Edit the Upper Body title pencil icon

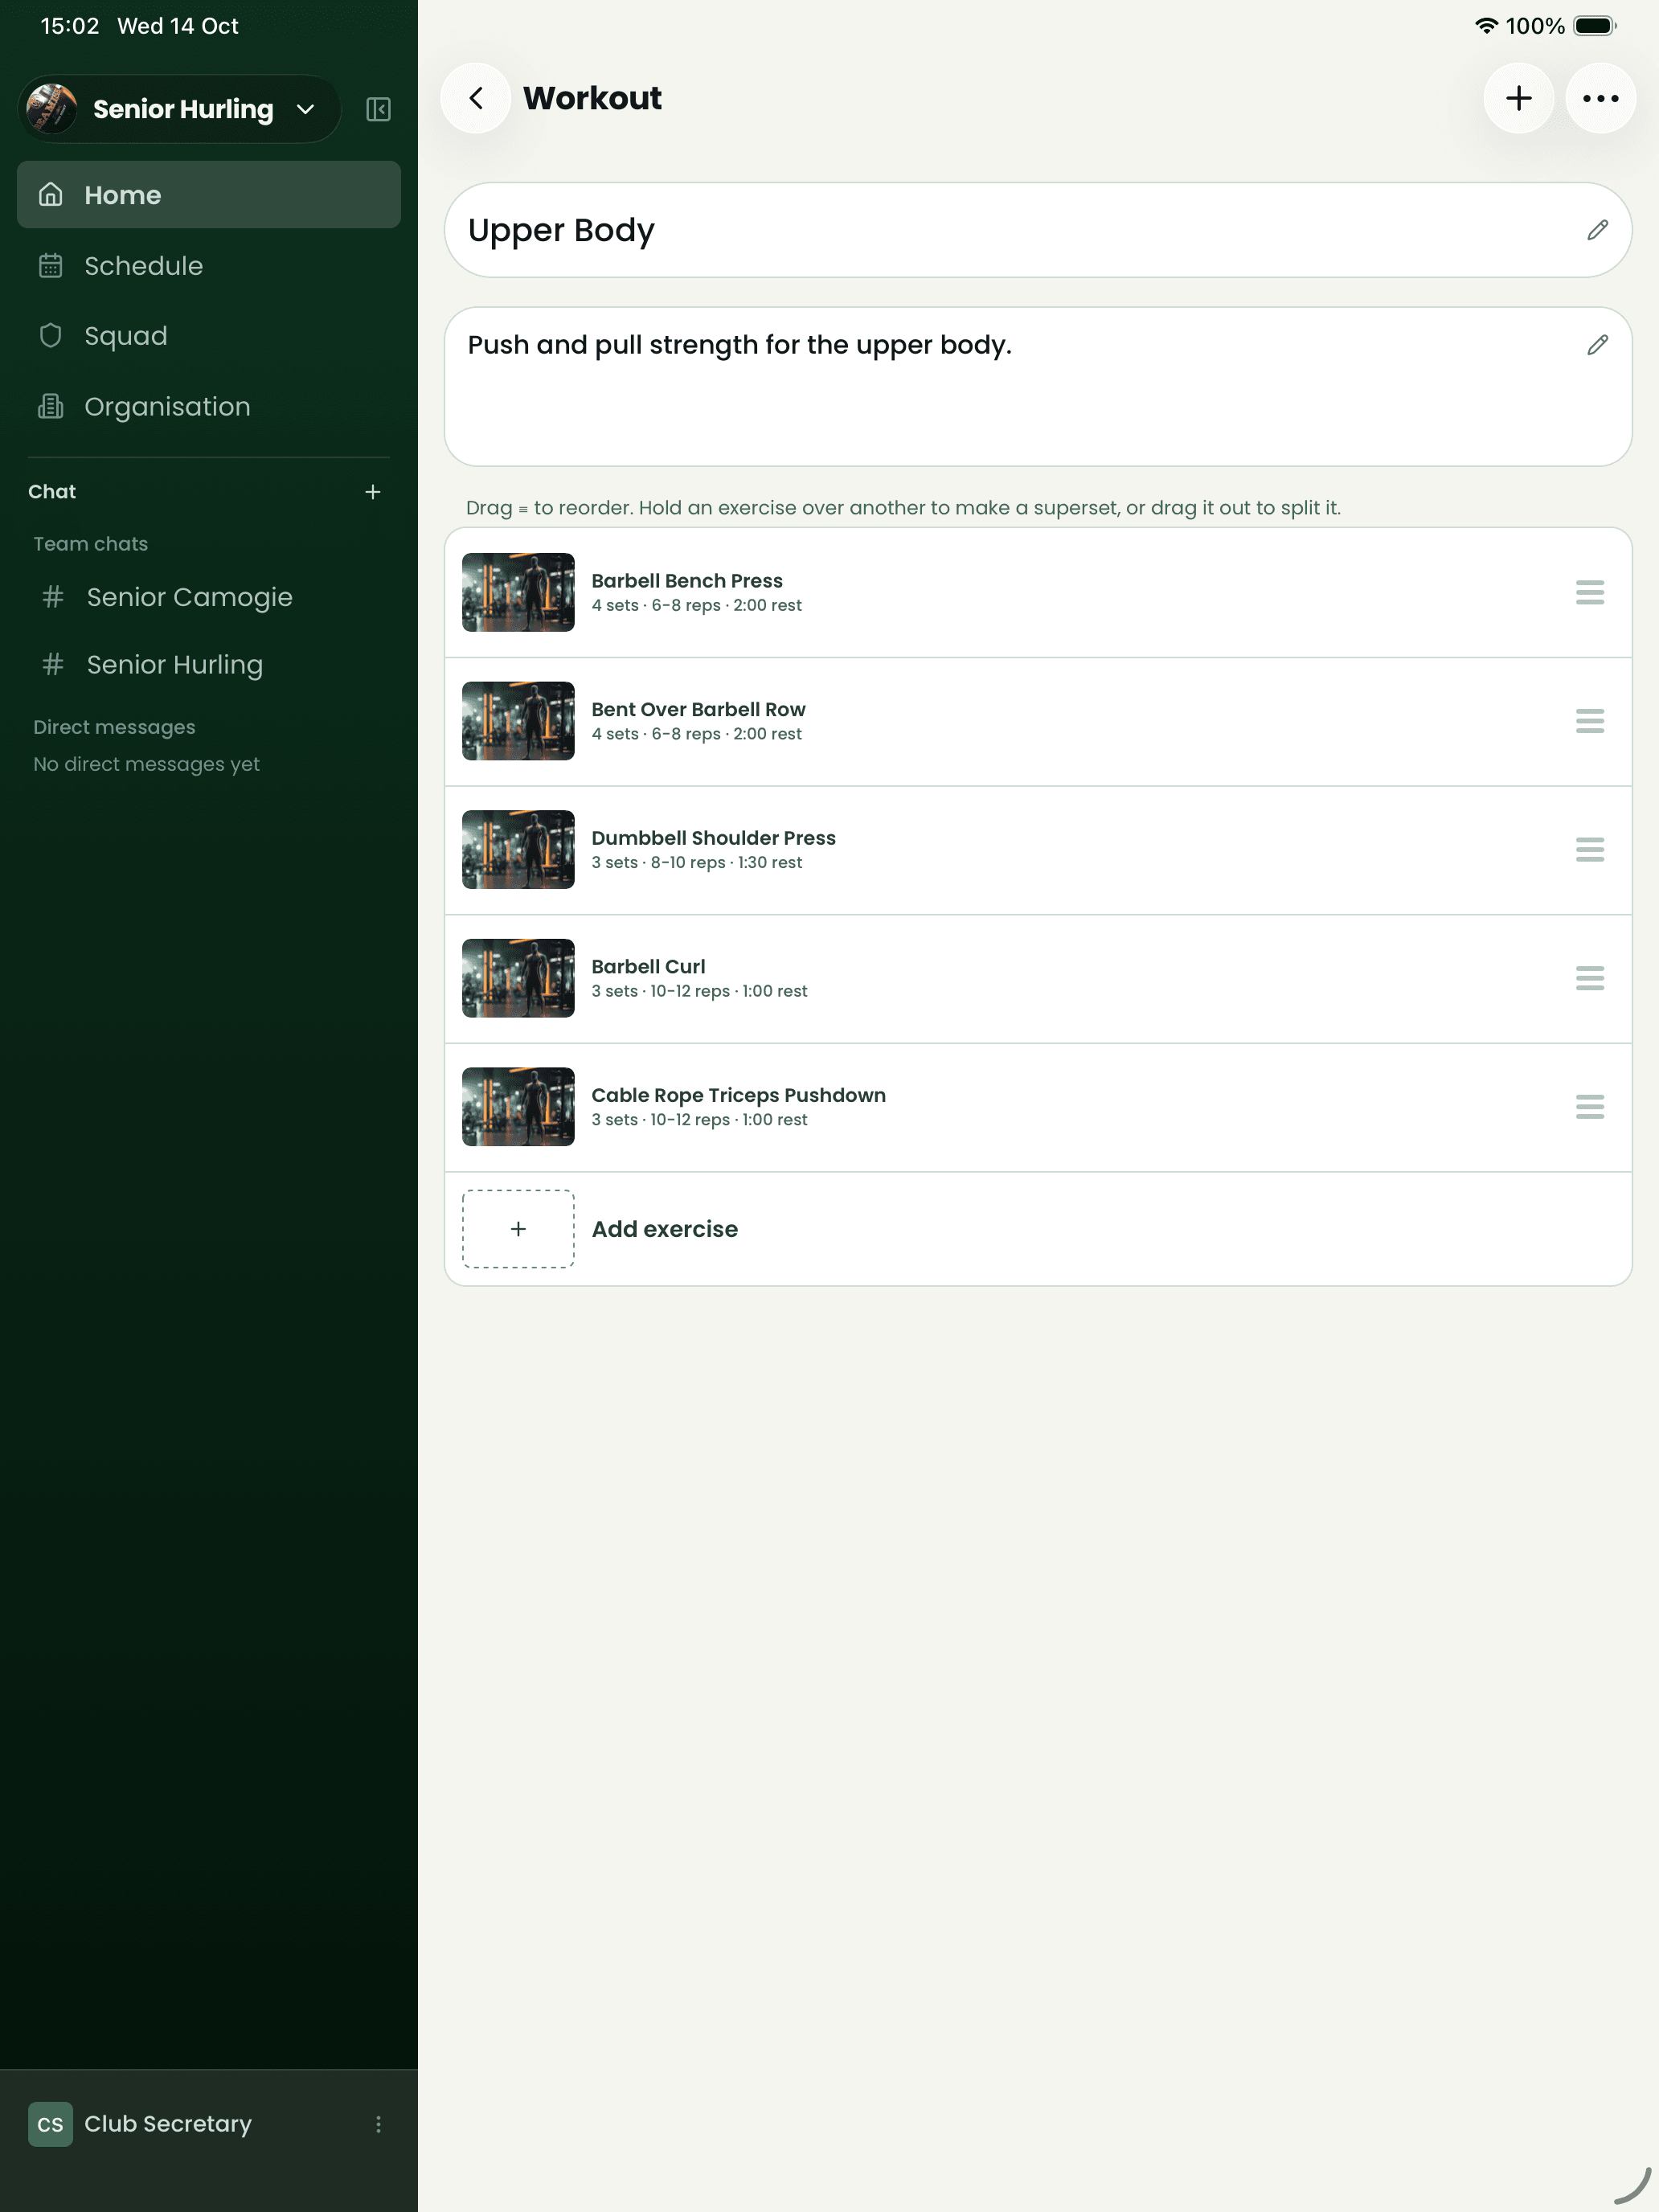1597,230
